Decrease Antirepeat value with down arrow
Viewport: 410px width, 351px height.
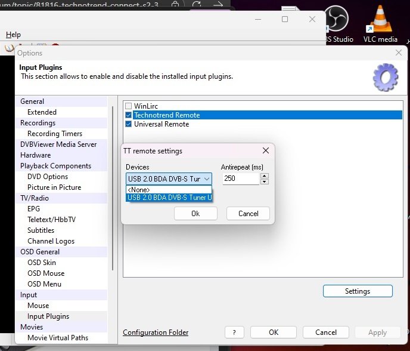265,181
